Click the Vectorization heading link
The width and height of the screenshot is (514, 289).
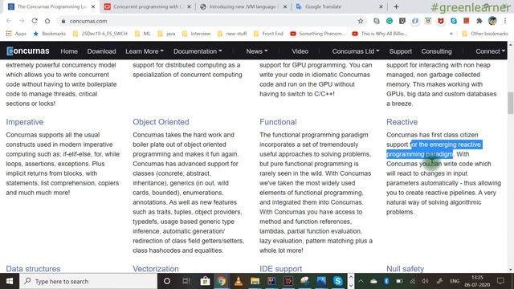coord(156,269)
